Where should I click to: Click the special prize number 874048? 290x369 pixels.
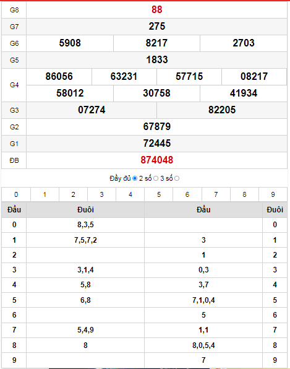tap(157, 160)
